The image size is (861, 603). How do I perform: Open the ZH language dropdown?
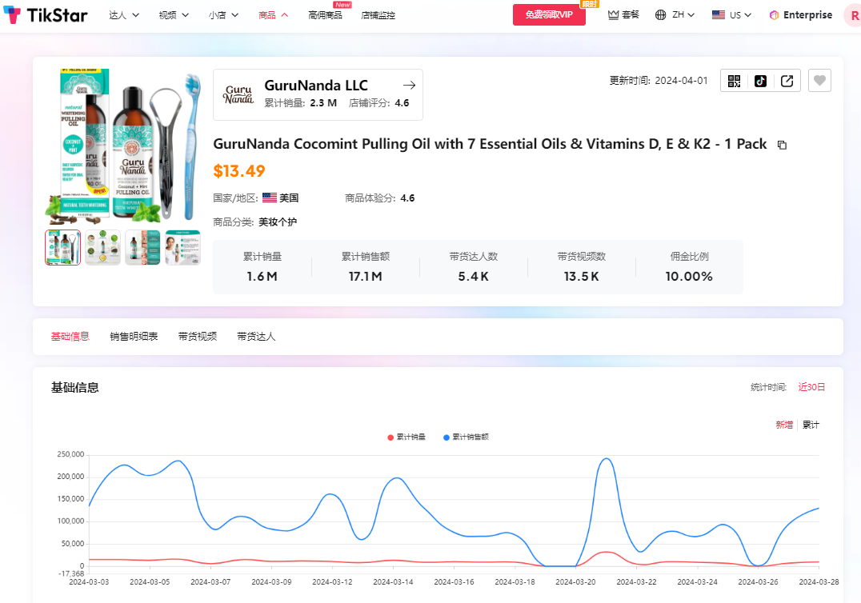tap(683, 15)
